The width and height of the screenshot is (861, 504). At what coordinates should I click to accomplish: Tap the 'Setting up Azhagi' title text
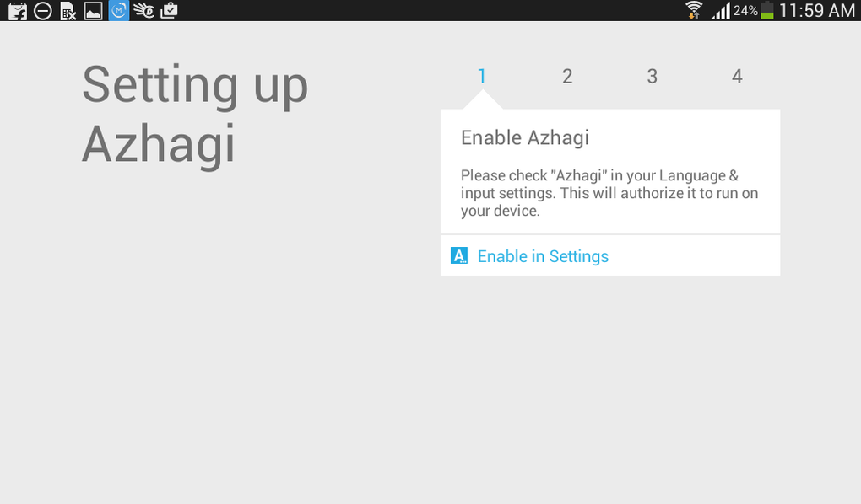tap(194, 115)
